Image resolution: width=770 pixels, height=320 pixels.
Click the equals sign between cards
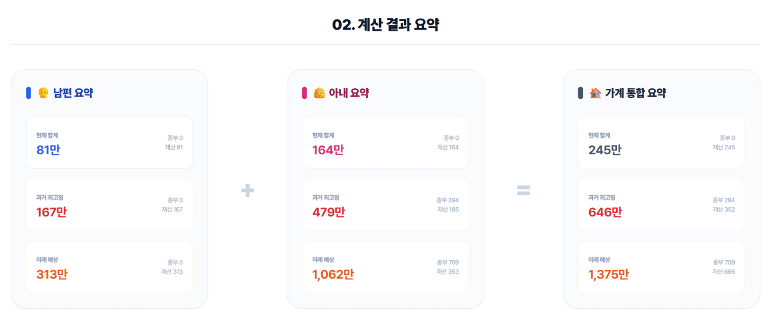pyautogui.click(x=523, y=191)
